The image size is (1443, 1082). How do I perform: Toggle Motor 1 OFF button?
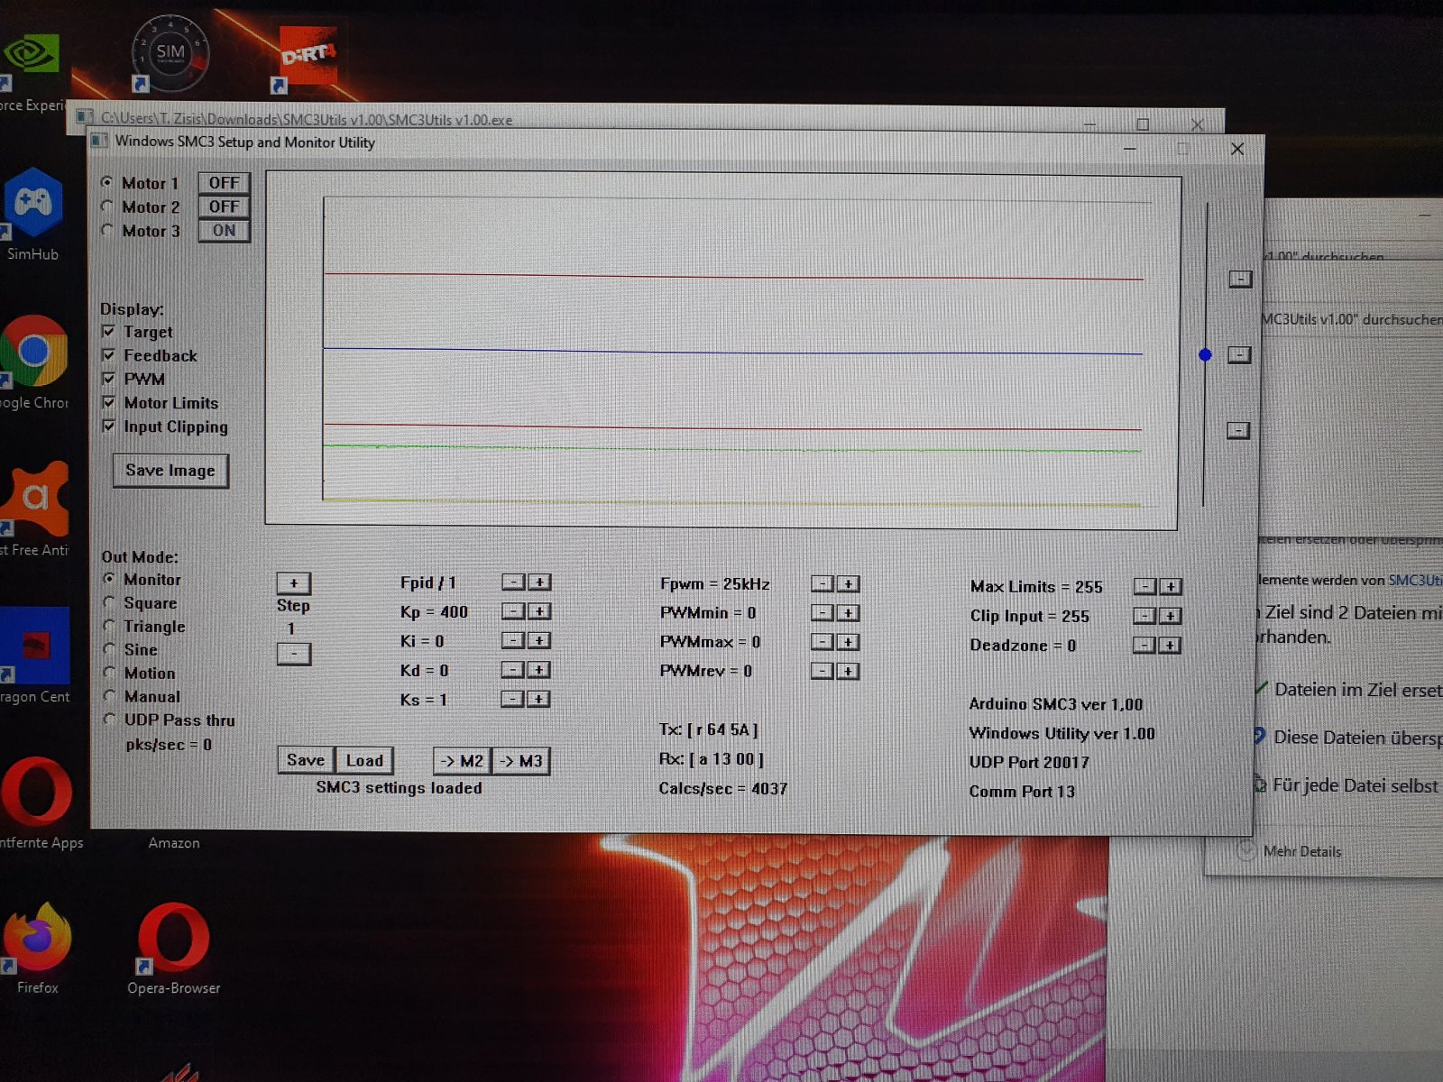[224, 183]
